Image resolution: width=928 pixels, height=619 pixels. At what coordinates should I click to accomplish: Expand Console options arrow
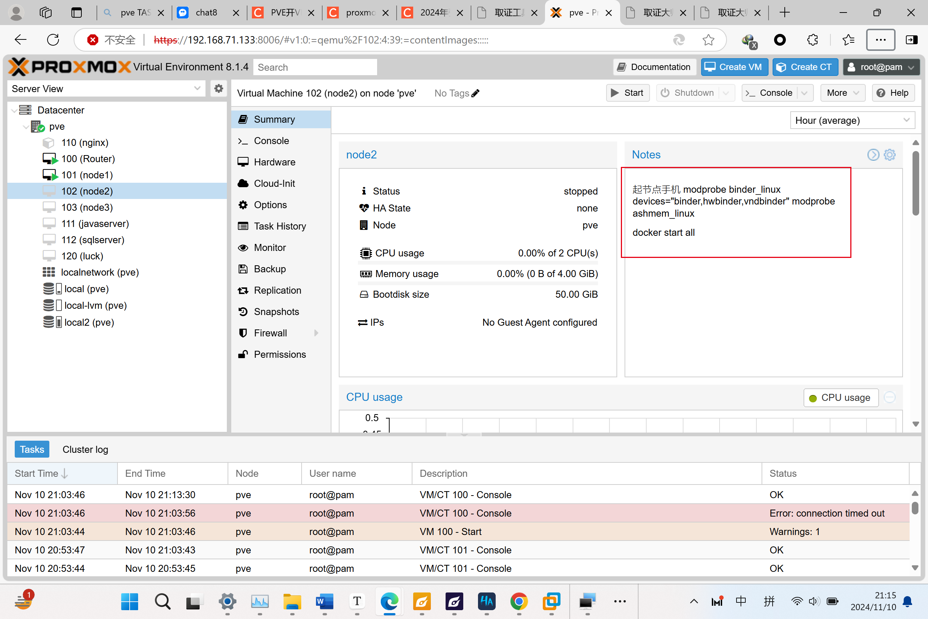click(x=804, y=93)
